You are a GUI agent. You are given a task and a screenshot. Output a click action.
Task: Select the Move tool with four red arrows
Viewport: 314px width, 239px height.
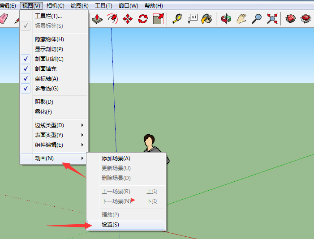point(128,19)
